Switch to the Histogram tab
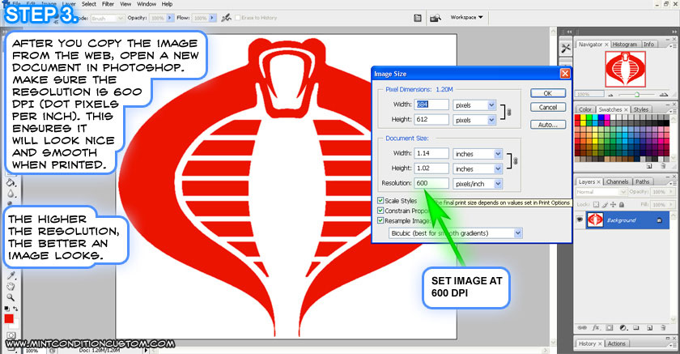This screenshot has width=680, height=354. (625, 45)
